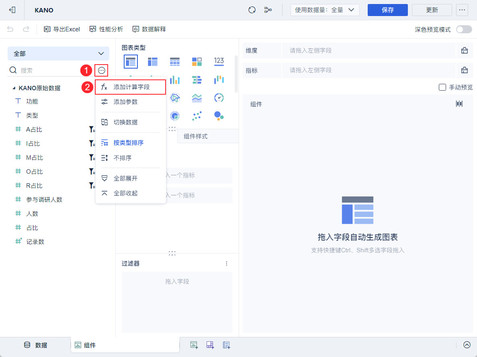The width and height of the screenshot is (477, 357).
Task: Click the back/exit icon beside KANO
Action: click(x=12, y=10)
